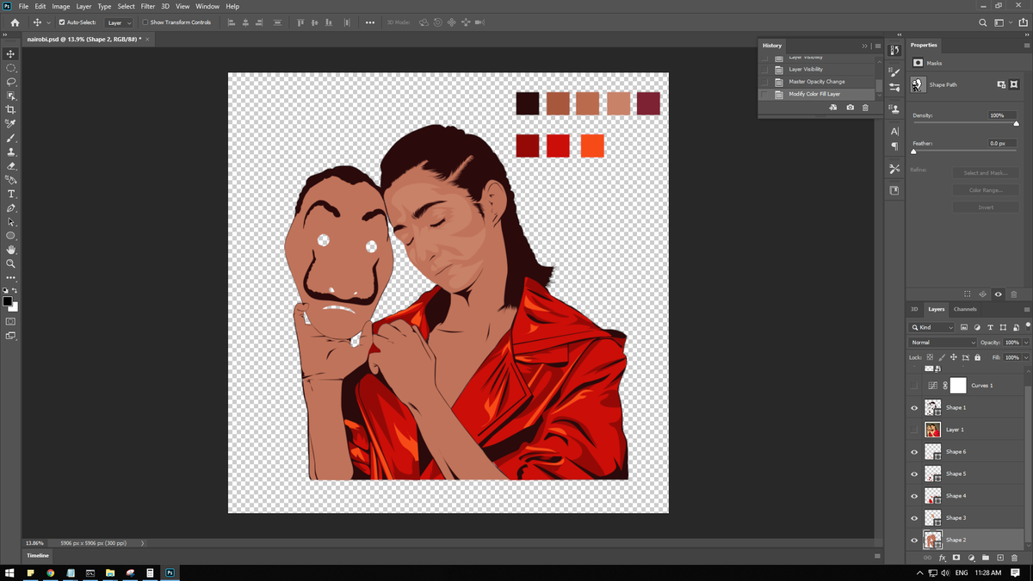The image size is (1033, 581).
Task: Click the foreground color swatch
Action: tap(8, 301)
